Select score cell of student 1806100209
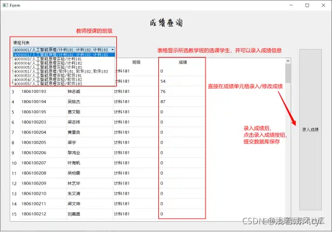 click(x=182, y=183)
